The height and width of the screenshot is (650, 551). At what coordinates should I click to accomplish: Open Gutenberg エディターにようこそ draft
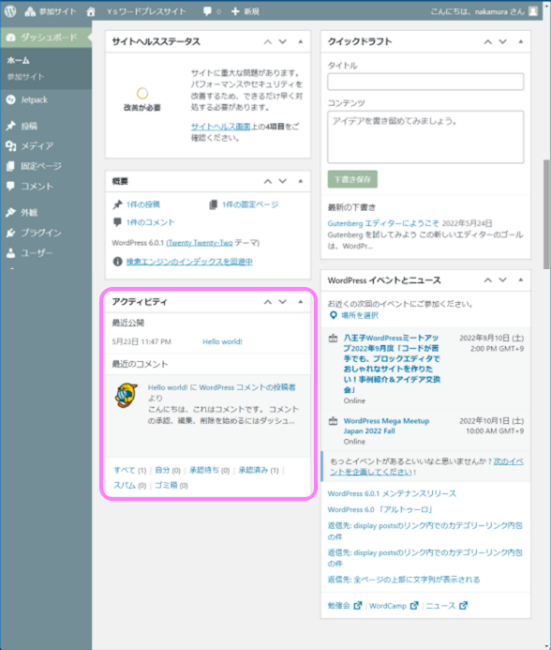[x=383, y=223]
